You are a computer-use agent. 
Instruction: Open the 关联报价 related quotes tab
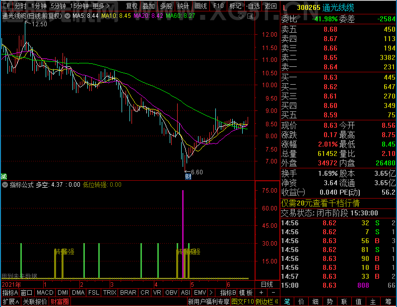click(x=35, y=302)
